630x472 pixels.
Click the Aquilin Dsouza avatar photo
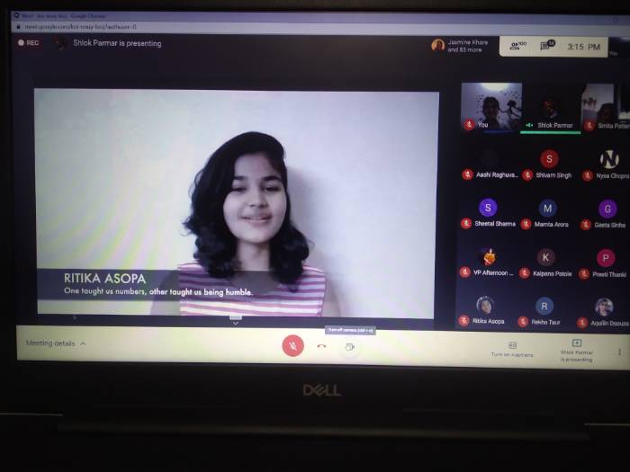coord(604,307)
